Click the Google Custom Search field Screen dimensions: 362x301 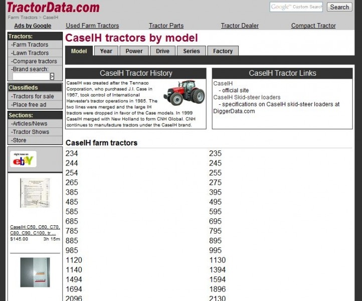296,7
